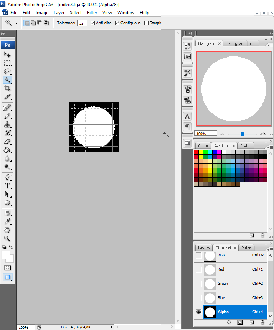The image size is (274, 330).
Task: Click the Clone Stamp tool
Action: [7, 125]
